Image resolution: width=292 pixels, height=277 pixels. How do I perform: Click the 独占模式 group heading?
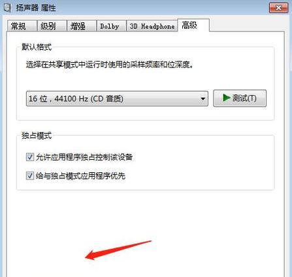pyautogui.click(x=37, y=136)
